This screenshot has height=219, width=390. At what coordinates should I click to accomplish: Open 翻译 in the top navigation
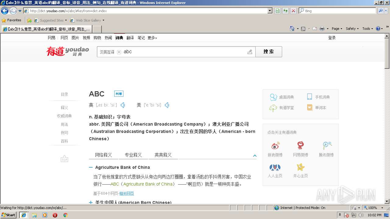pyautogui.click(x=130, y=38)
